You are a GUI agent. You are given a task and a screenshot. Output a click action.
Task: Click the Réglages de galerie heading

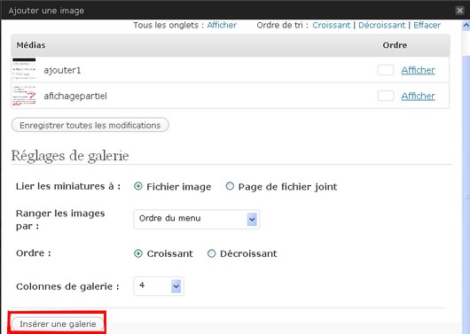(70, 156)
